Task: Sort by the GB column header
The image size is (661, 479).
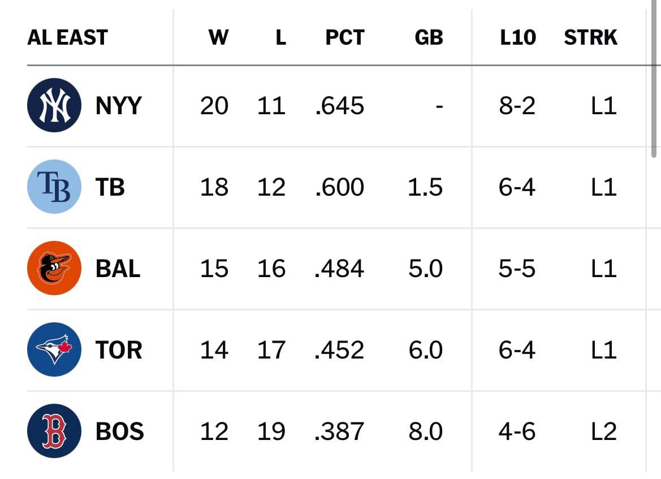Action: 429,37
